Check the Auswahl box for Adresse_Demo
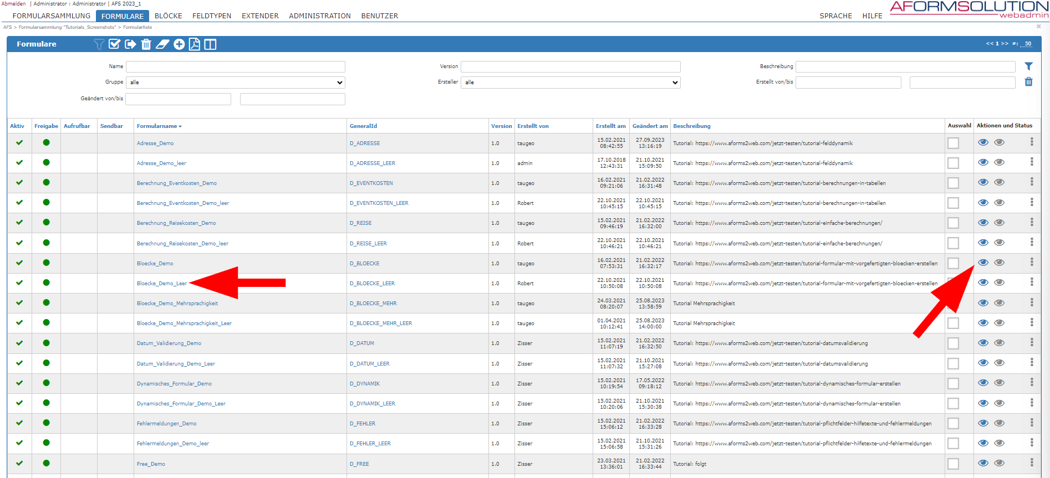The width and height of the screenshot is (1050, 478). point(953,143)
